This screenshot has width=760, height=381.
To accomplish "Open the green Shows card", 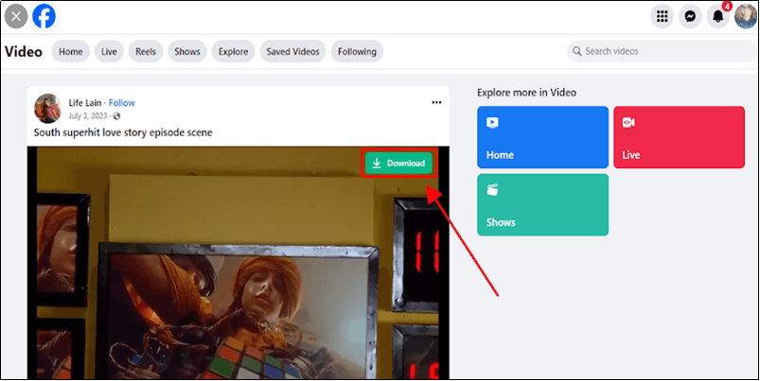I will click(x=542, y=205).
